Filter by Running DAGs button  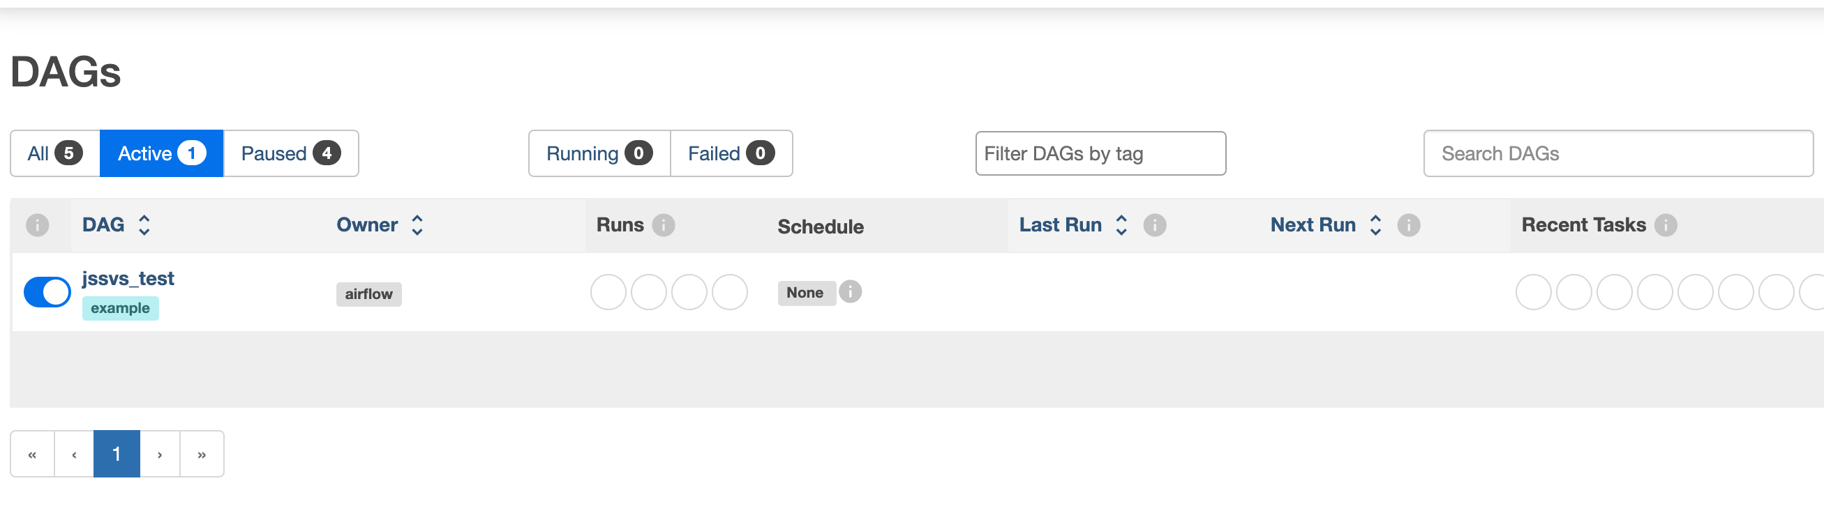(598, 153)
